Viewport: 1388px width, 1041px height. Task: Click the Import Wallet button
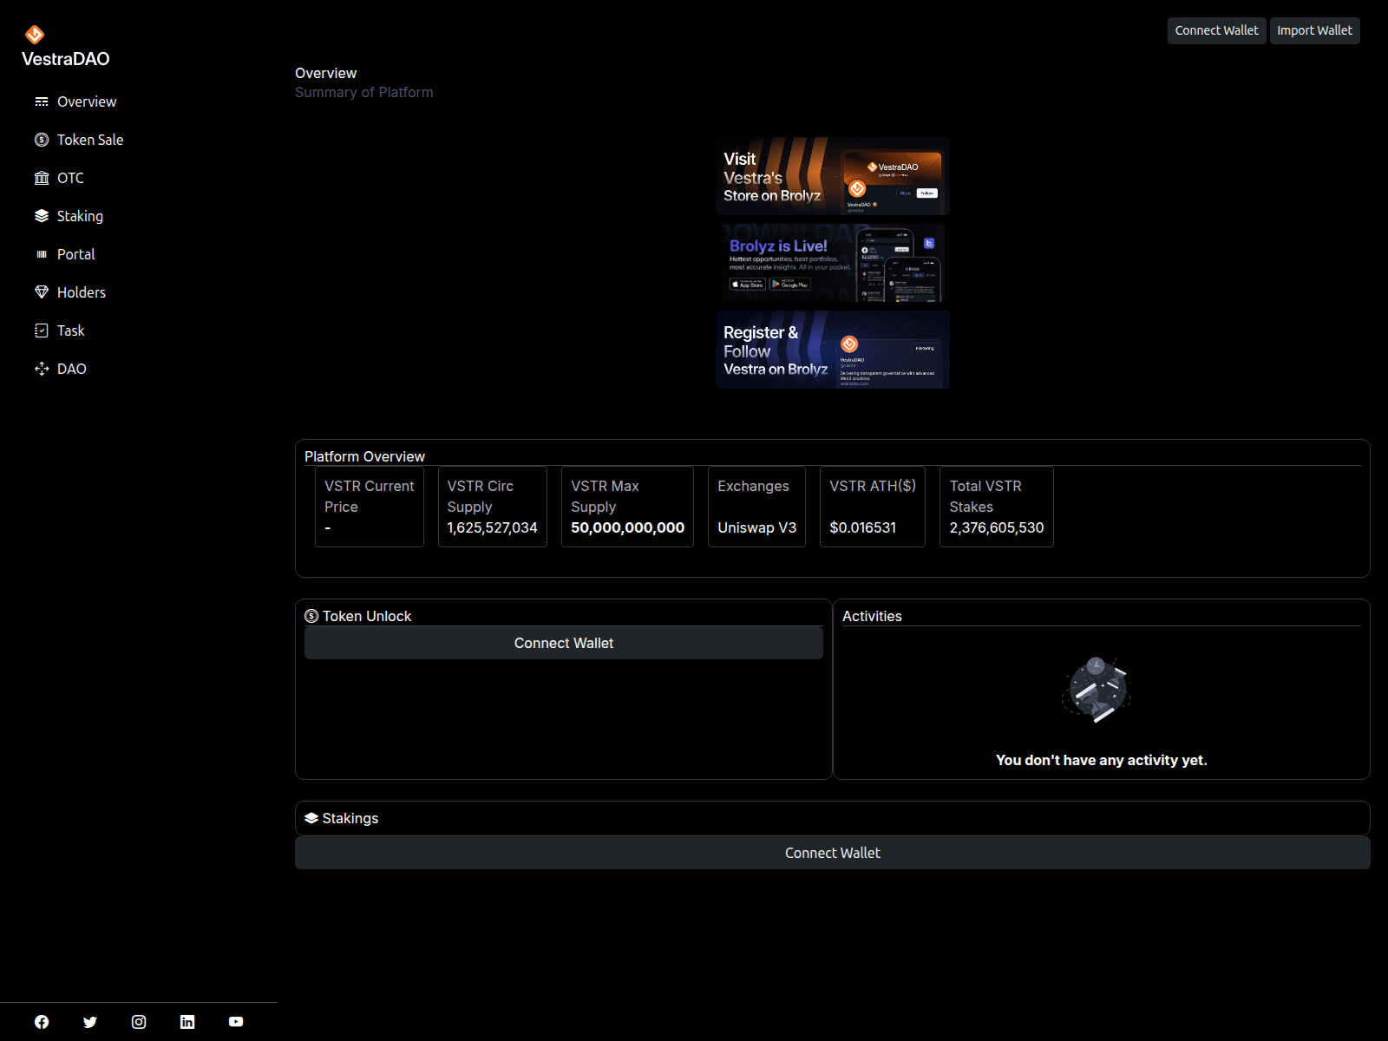(x=1314, y=30)
